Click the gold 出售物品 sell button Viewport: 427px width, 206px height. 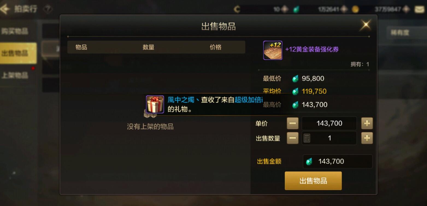pyautogui.click(x=313, y=181)
